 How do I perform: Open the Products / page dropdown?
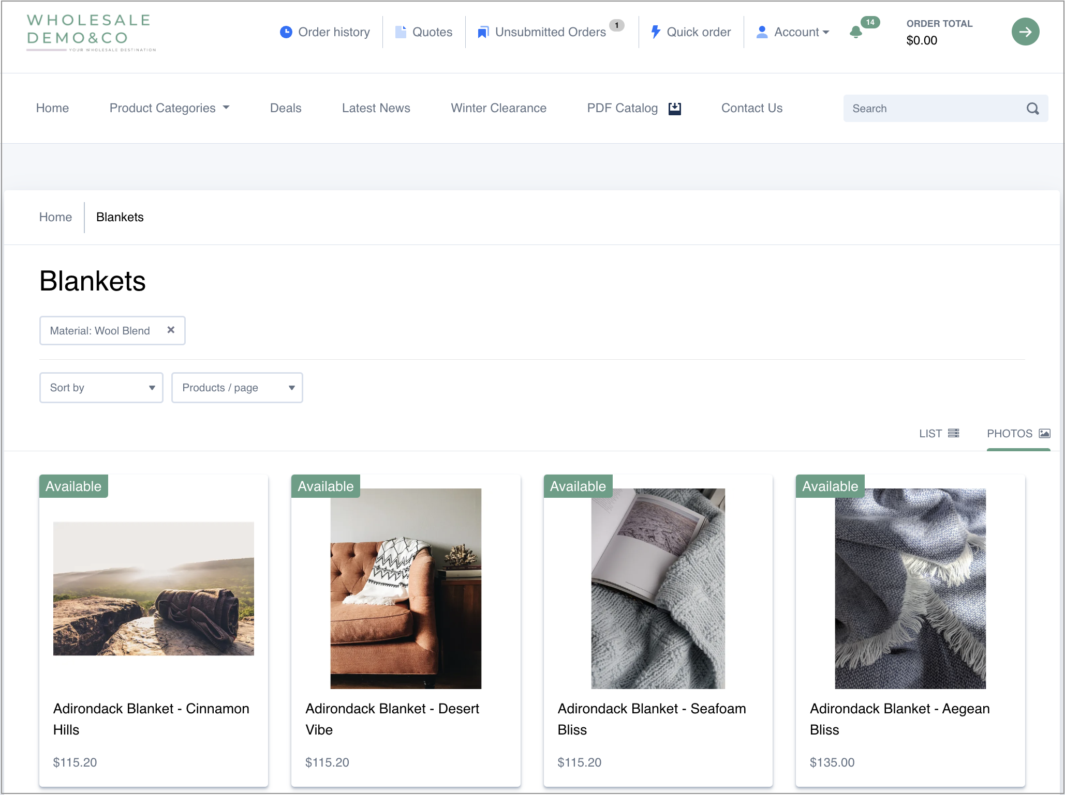pyautogui.click(x=237, y=388)
